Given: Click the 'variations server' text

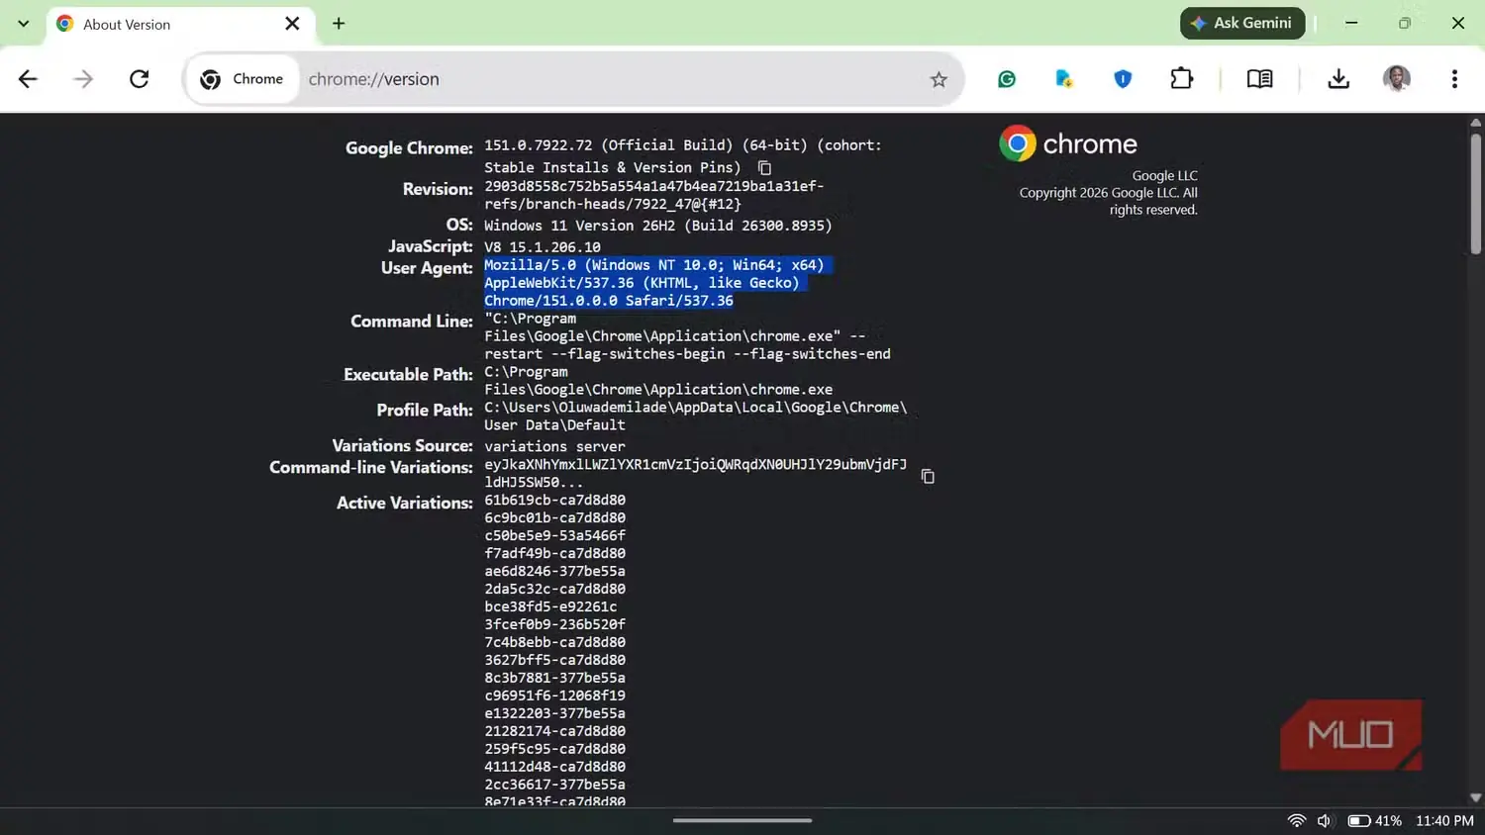Looking at the screenshot, I should tap(554, 446).
